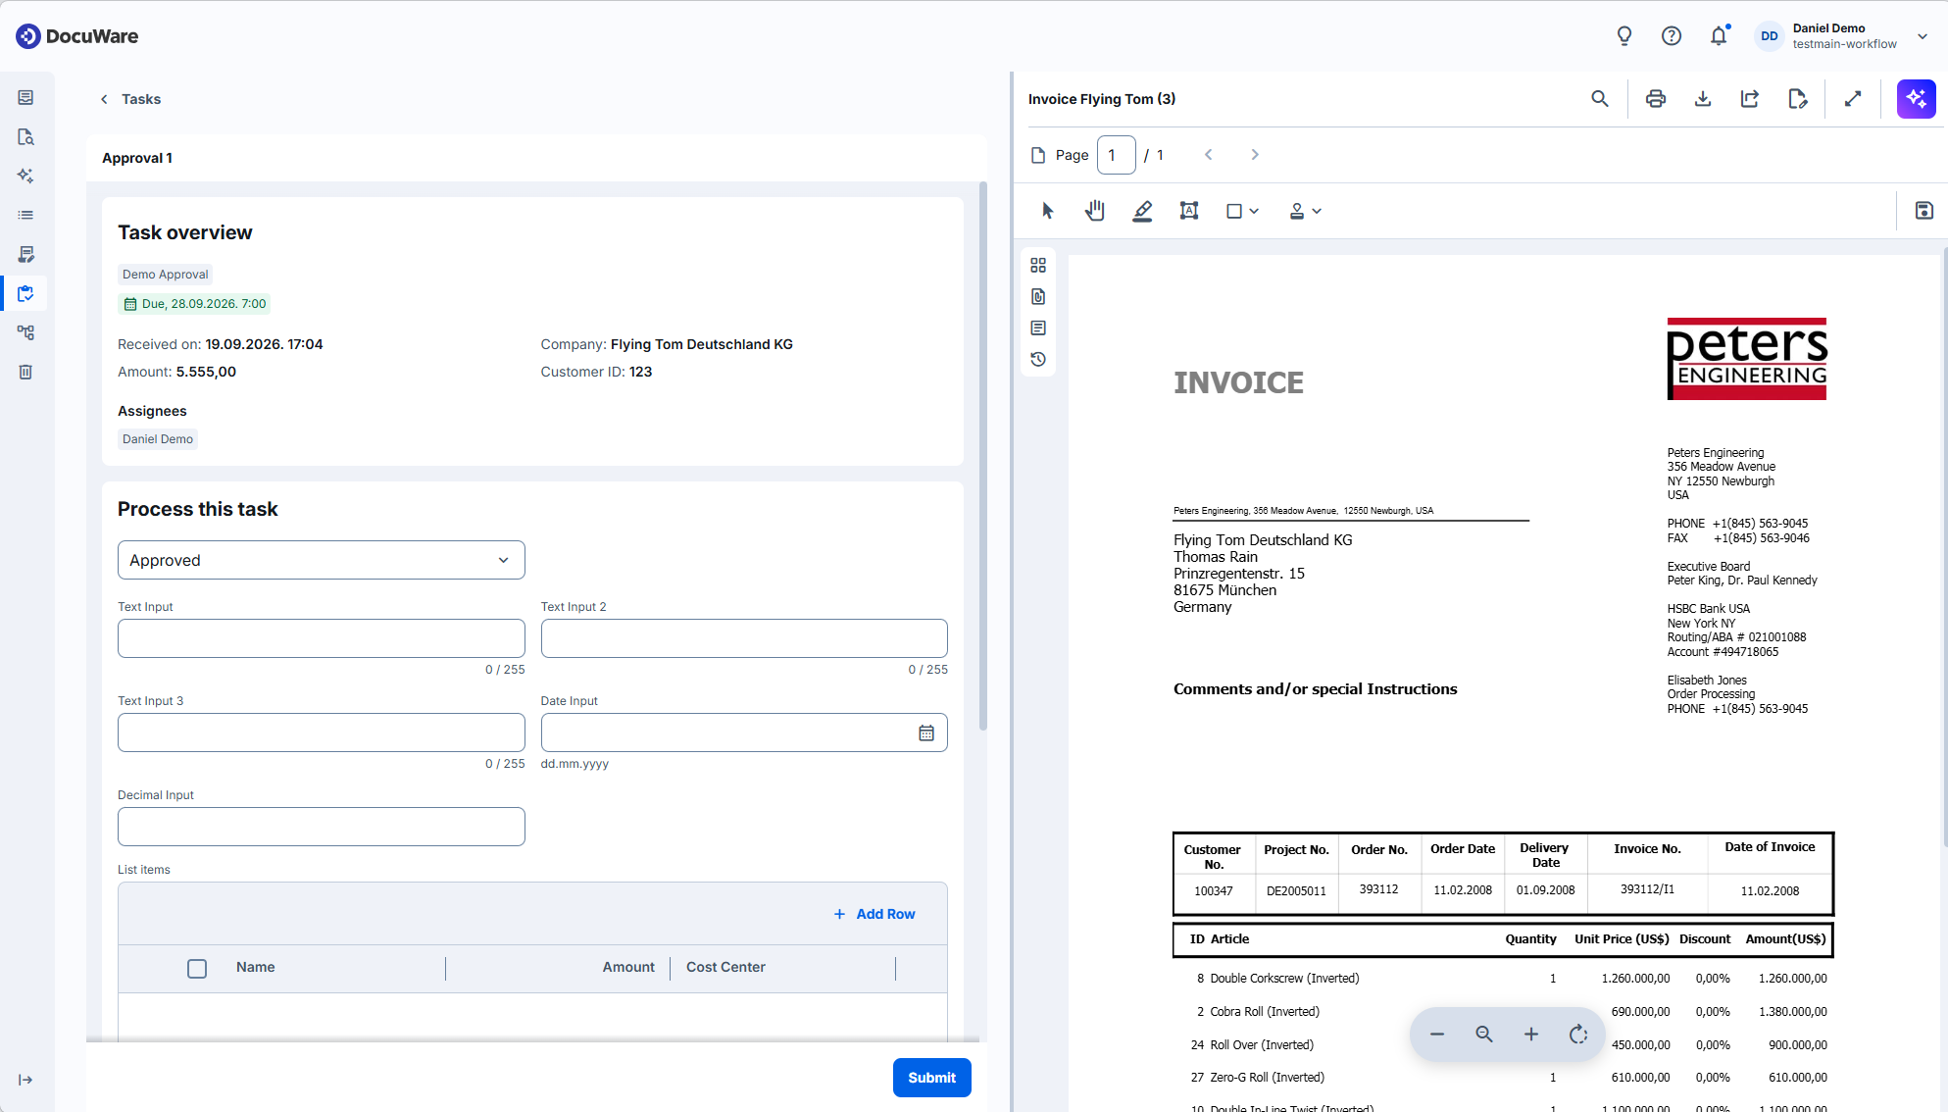Tick the list items header checkbox
Viewport: 1948px width, 1112px height.
(197, 969)
